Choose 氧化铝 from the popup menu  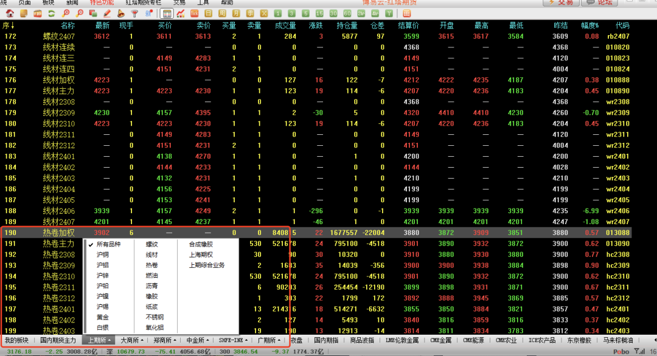pos(155,328)
